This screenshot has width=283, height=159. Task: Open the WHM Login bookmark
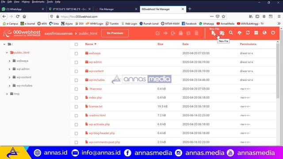tap(94, 23)
